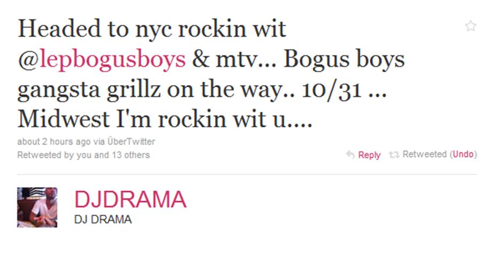Screen dimensions: 495x261
Task: Favorite the tweet with the star icon
Action: [470, 26]
